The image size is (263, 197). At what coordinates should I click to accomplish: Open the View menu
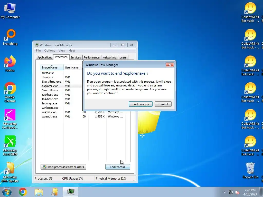62,51
